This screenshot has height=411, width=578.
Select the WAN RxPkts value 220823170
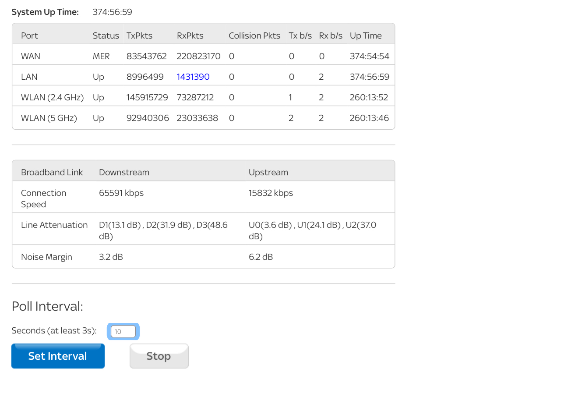coord(198,57)
